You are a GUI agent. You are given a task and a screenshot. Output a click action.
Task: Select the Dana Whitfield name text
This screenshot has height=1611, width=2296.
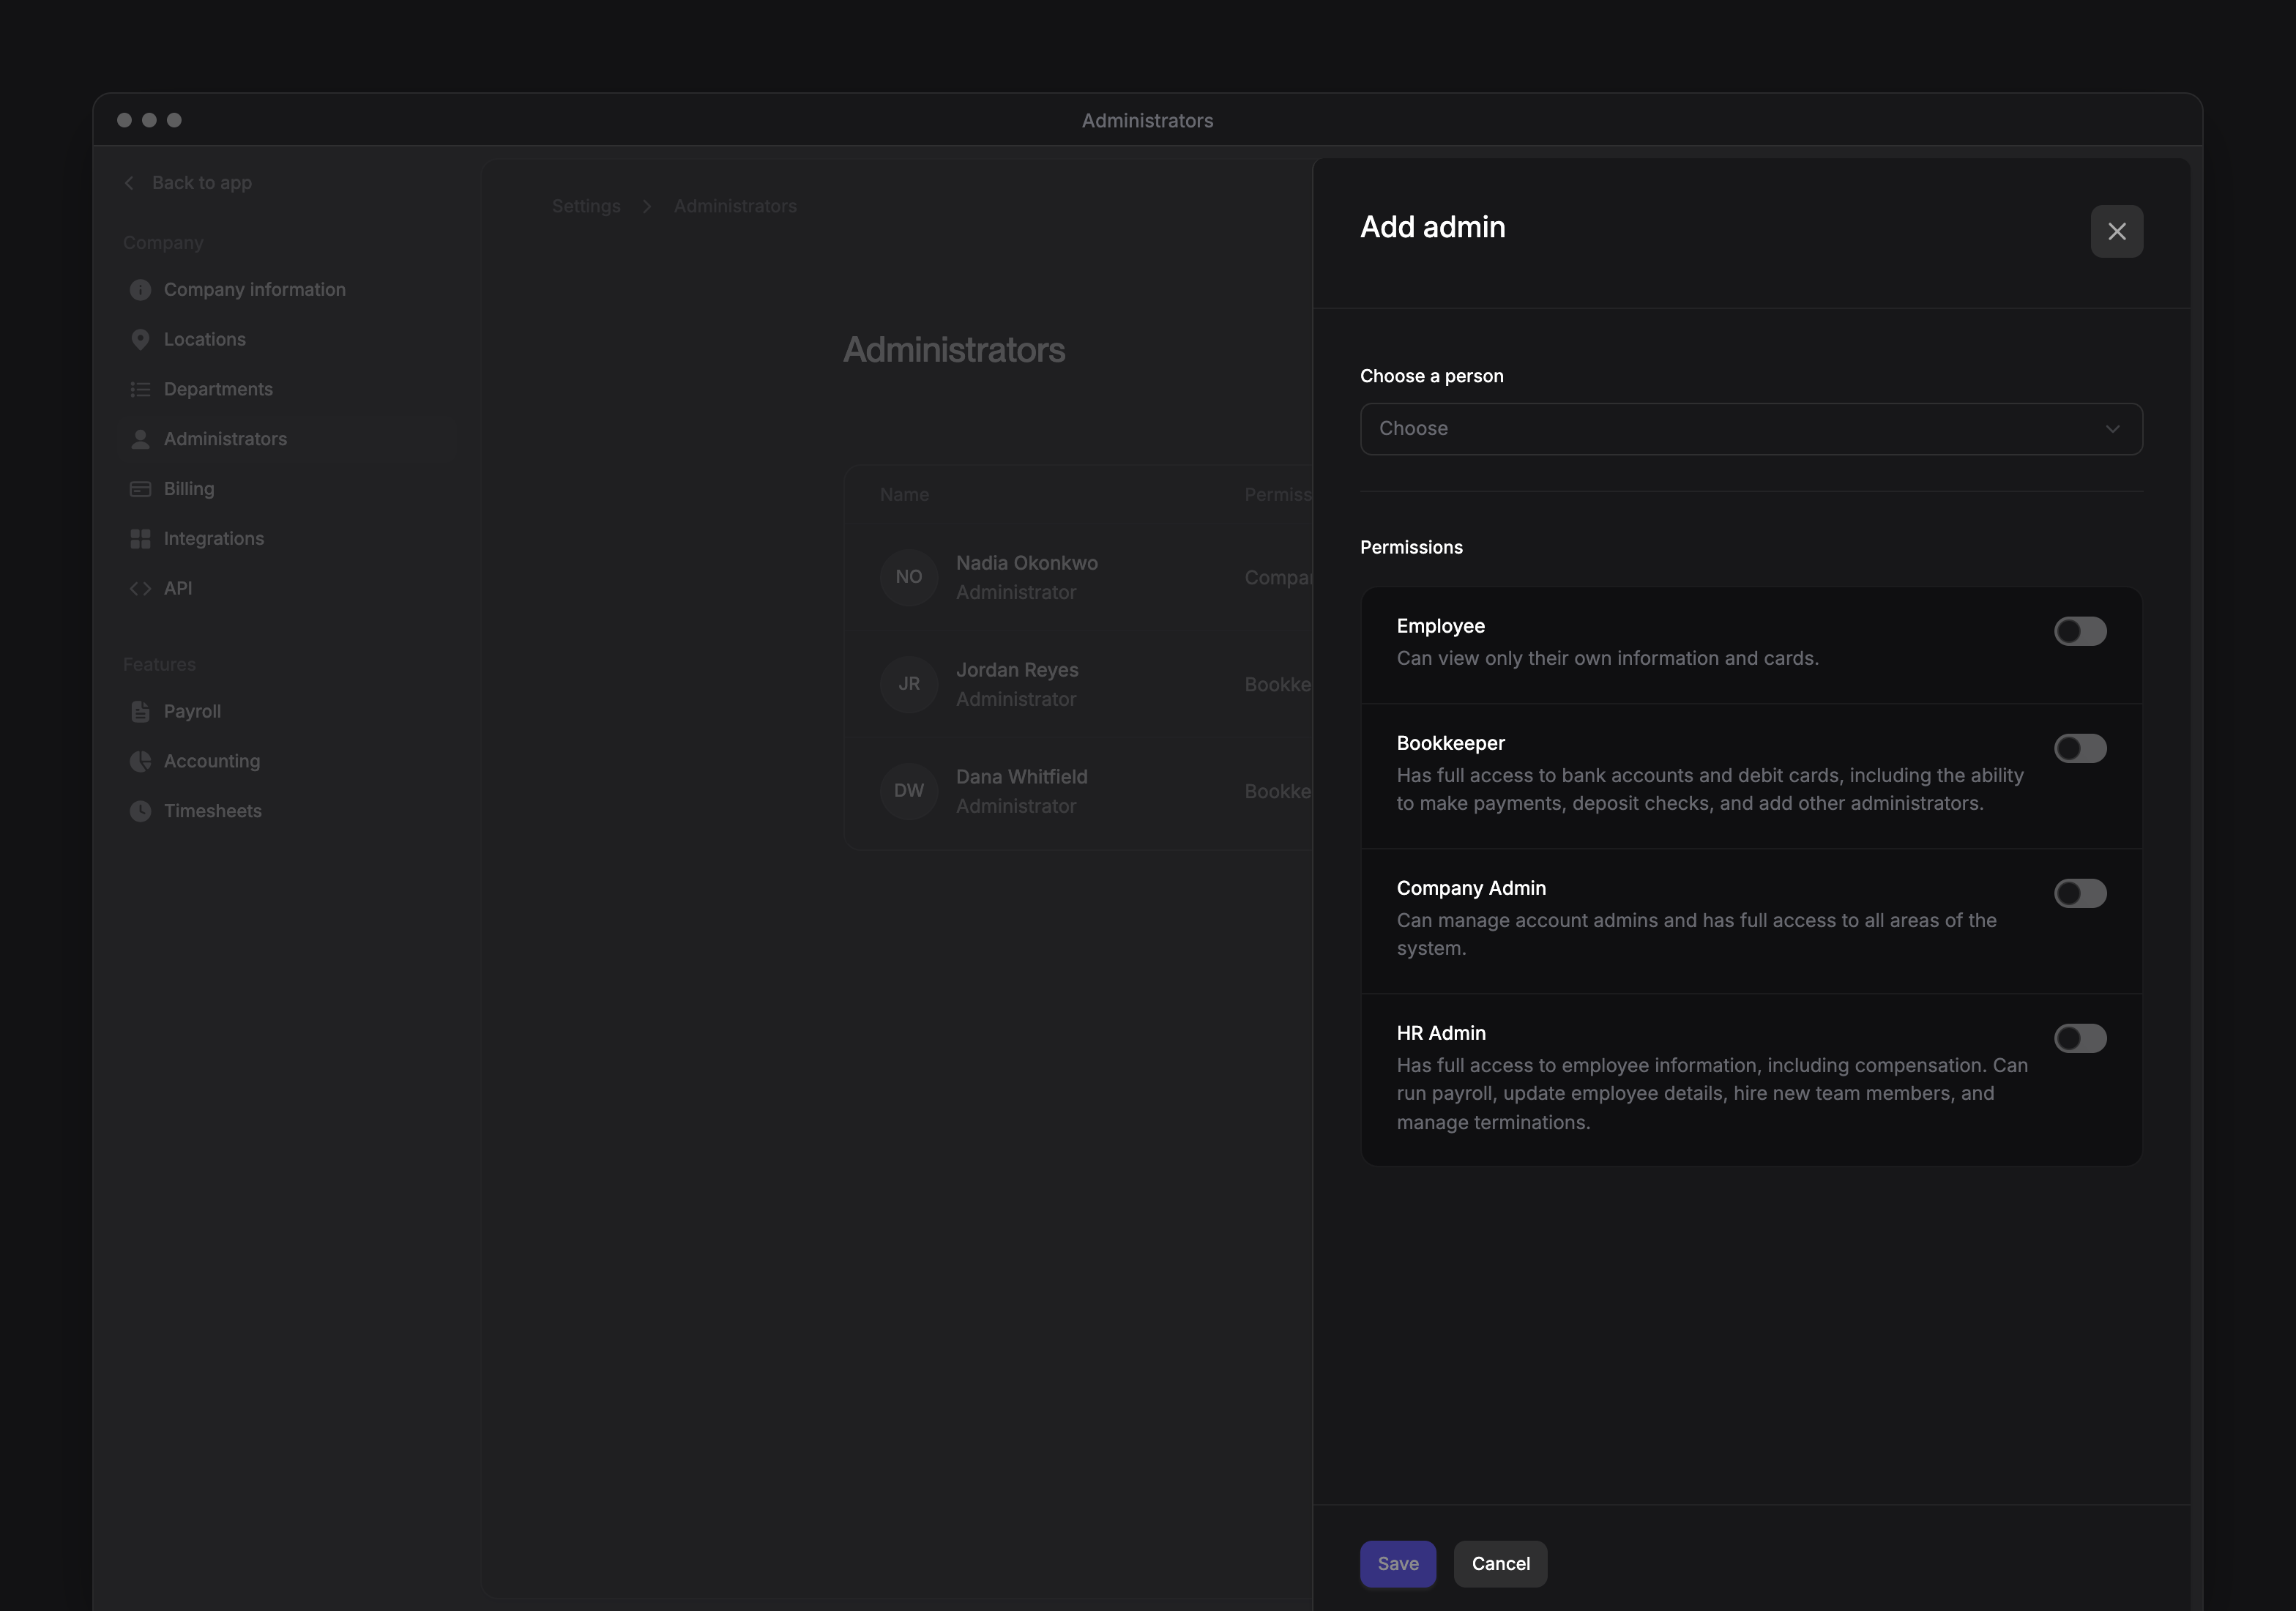(x=1021, y=777)
